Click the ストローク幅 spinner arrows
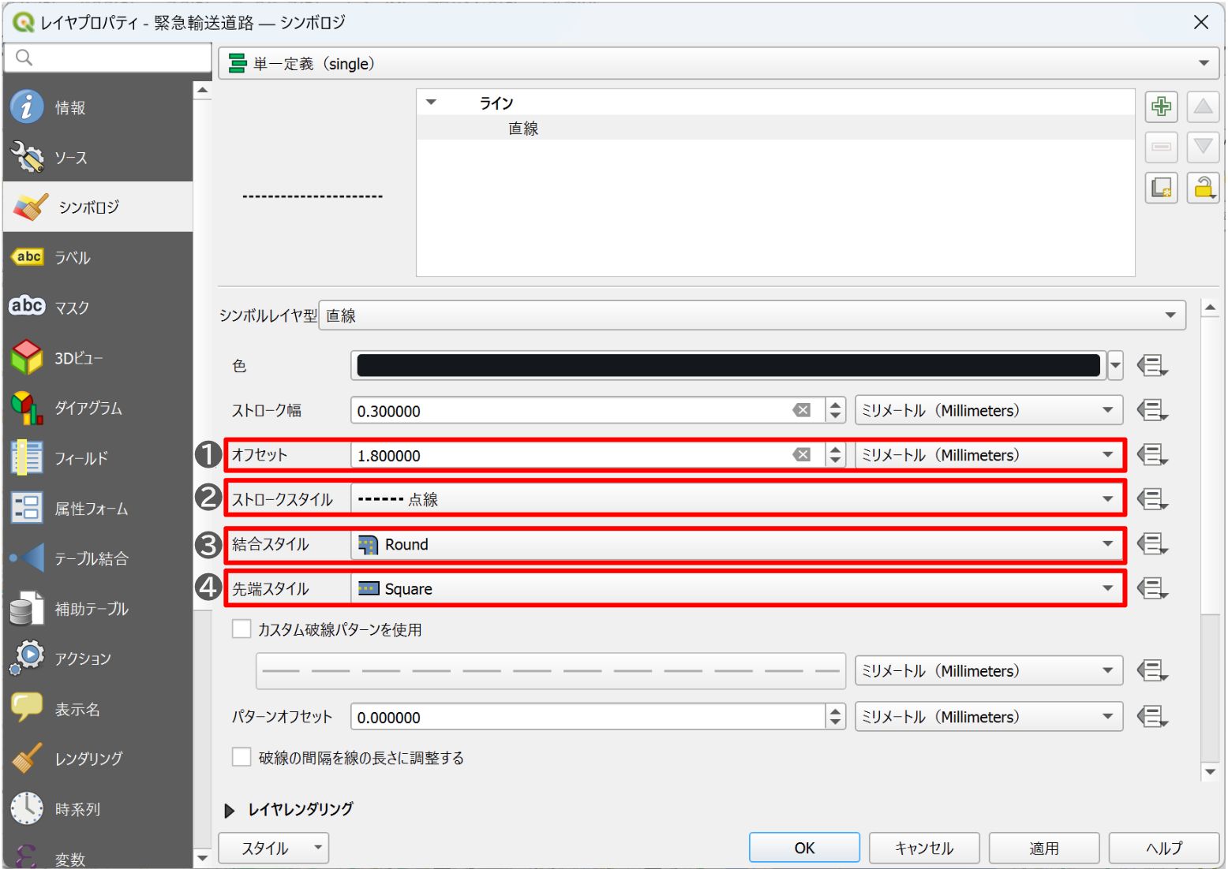Image resolution: width=1228 pixels, height=869 pixels. coord(835,410)
